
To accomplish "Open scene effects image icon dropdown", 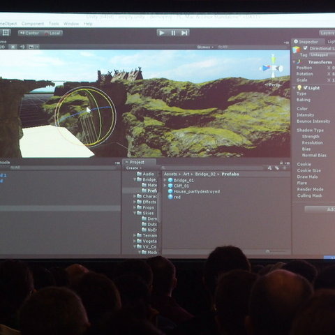I will tap(33, 47).
